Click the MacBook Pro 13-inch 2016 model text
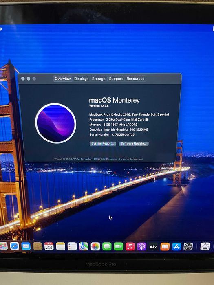Viewport: 214px width, 285px height. coord(129,114)
